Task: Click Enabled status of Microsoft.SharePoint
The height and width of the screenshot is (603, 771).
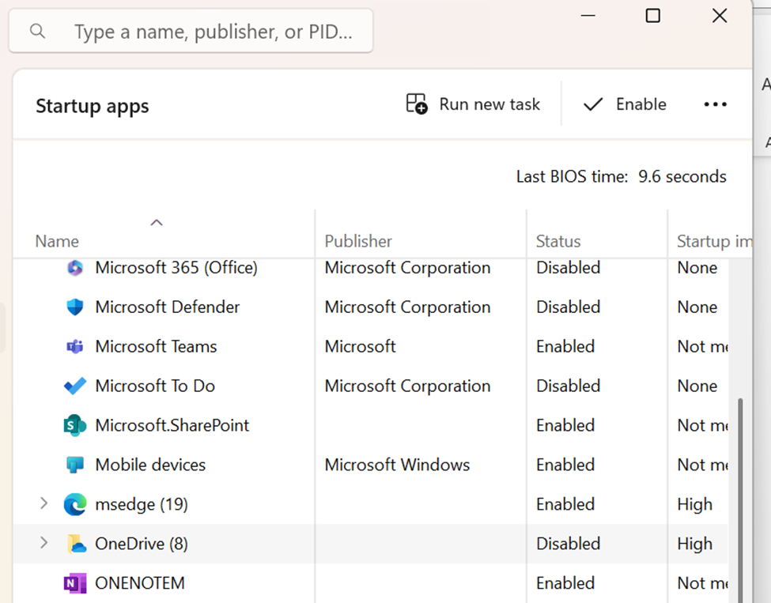Action: click(x=565, y=426)
